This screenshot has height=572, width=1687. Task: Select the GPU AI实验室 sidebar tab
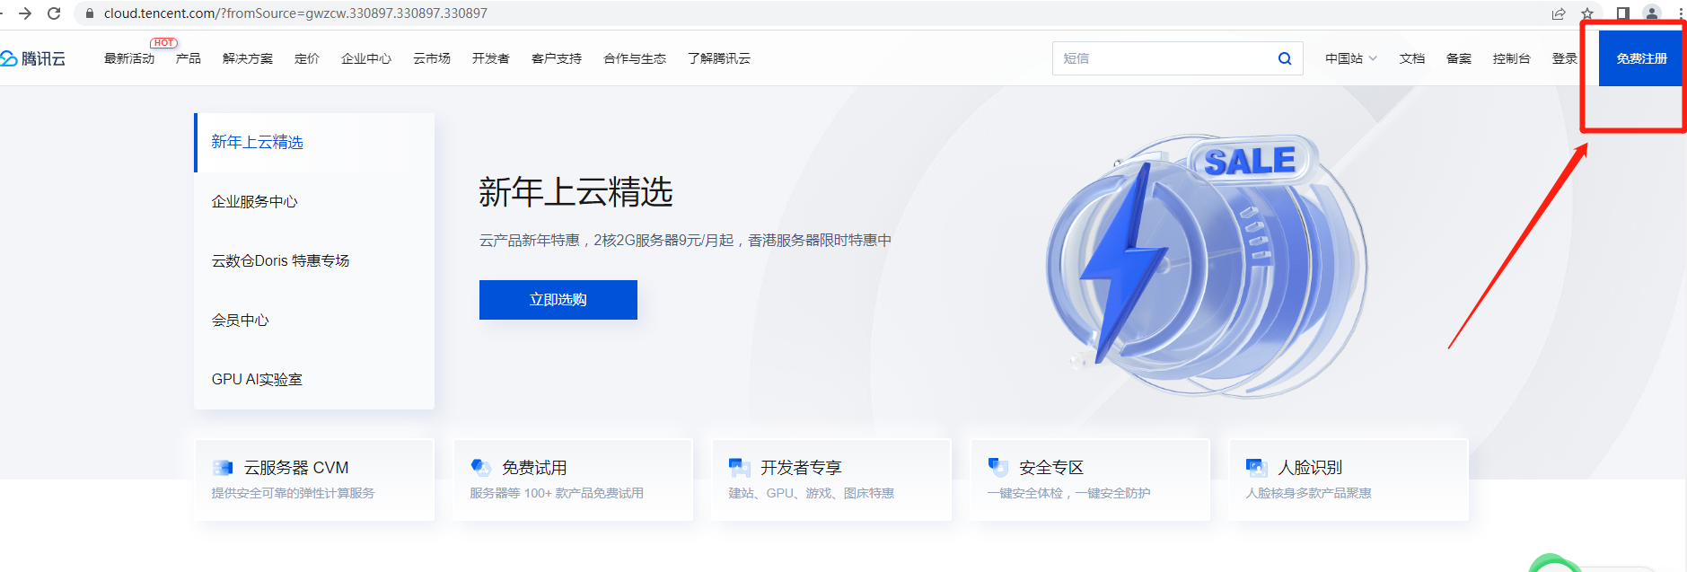[x=314, y=379]
